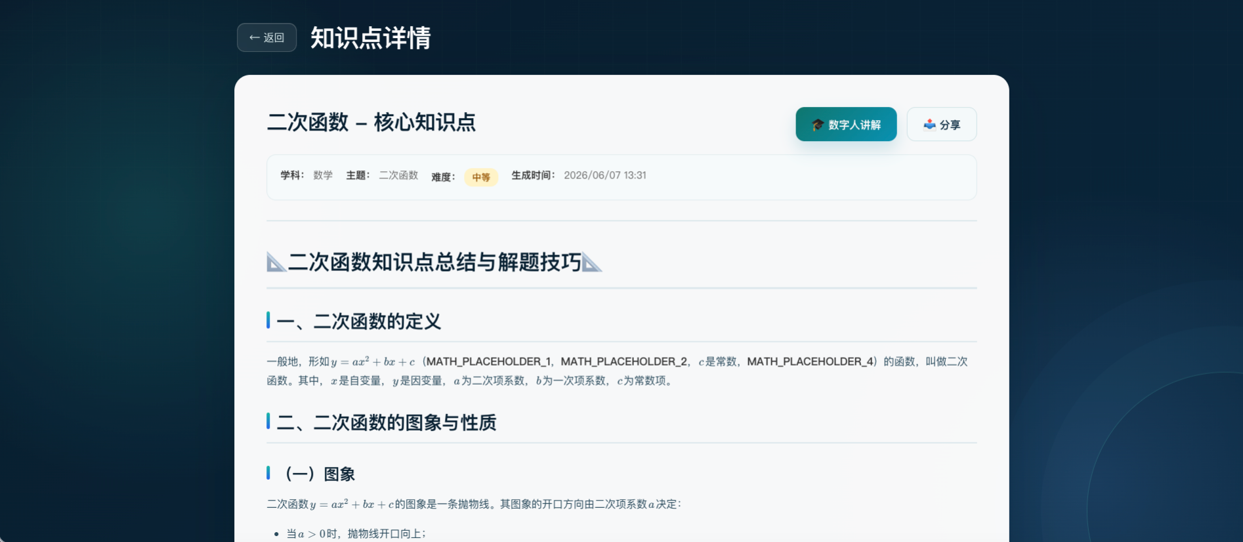Click the label 难度:
1243x542 pixels.
(x=443, y=177)
